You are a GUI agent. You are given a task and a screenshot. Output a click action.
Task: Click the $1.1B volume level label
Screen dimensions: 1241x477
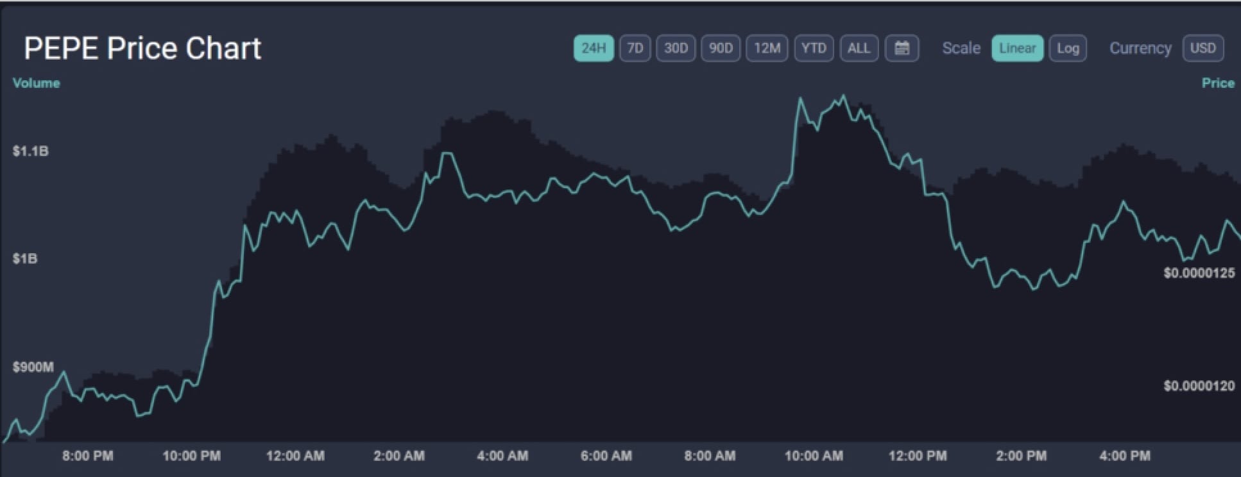(x=30, y=151)
